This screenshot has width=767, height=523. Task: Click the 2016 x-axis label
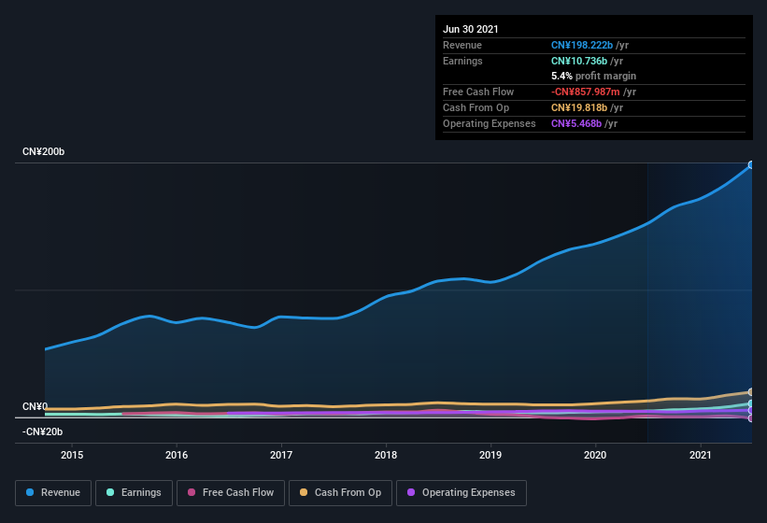coord(177,455)
